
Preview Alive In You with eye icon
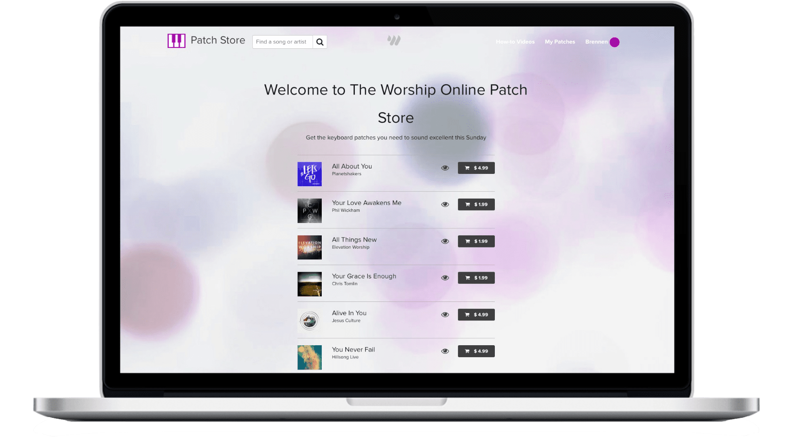click(x=445, y=315)
